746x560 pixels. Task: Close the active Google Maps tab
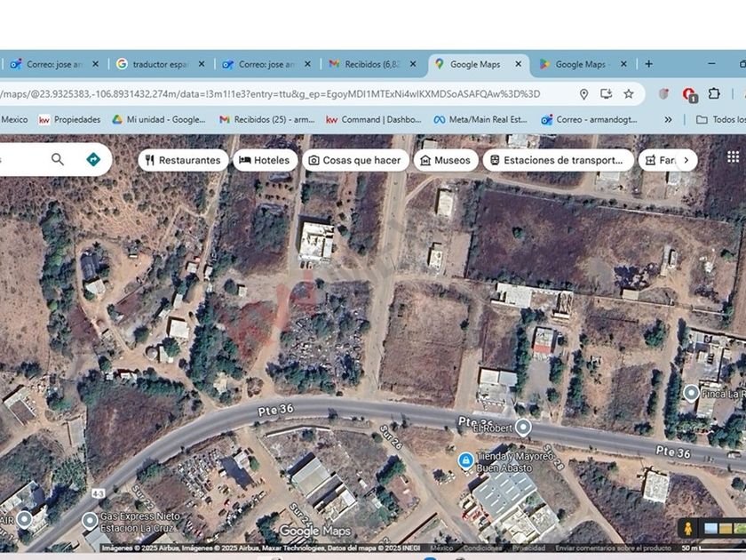pyautogui.click(x=519, y=64)
